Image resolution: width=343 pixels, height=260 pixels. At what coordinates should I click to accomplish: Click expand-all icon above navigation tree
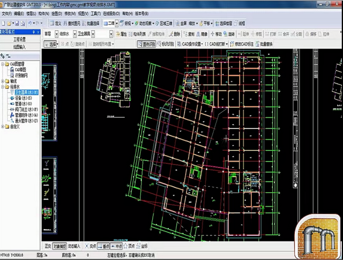3,56
